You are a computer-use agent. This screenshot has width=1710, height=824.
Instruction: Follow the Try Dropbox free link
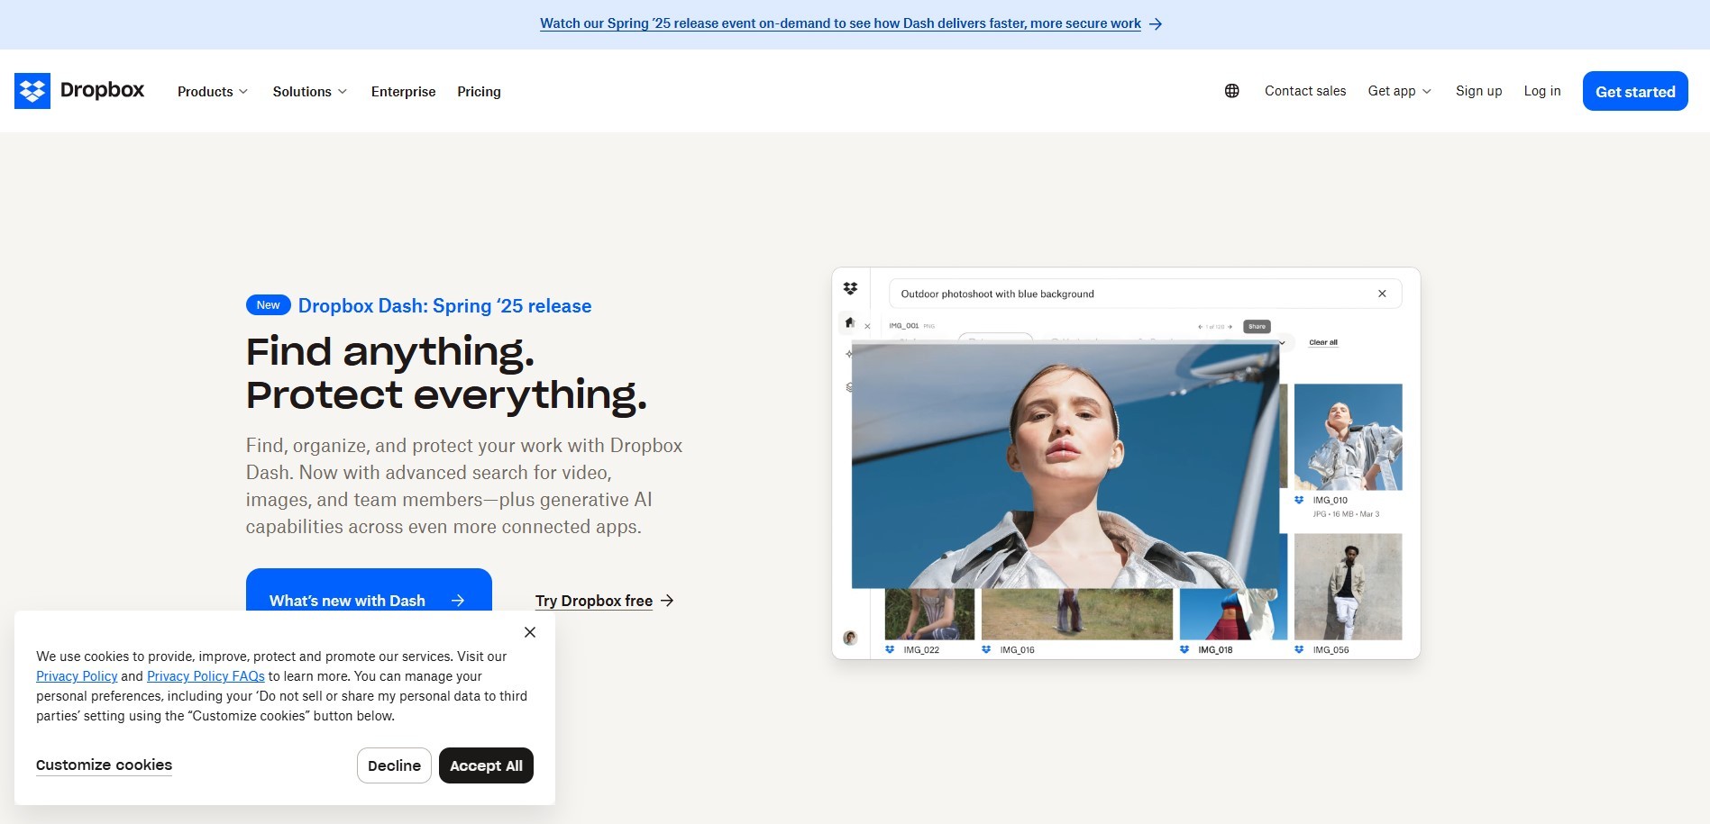coord(605,601)
